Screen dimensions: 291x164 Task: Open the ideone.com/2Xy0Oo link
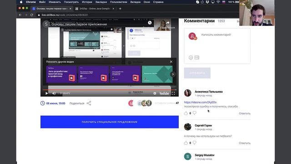(200, 102)
